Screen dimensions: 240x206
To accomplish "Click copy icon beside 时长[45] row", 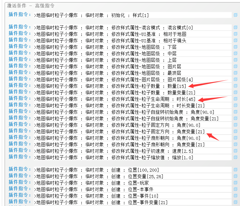I will 235,99.
